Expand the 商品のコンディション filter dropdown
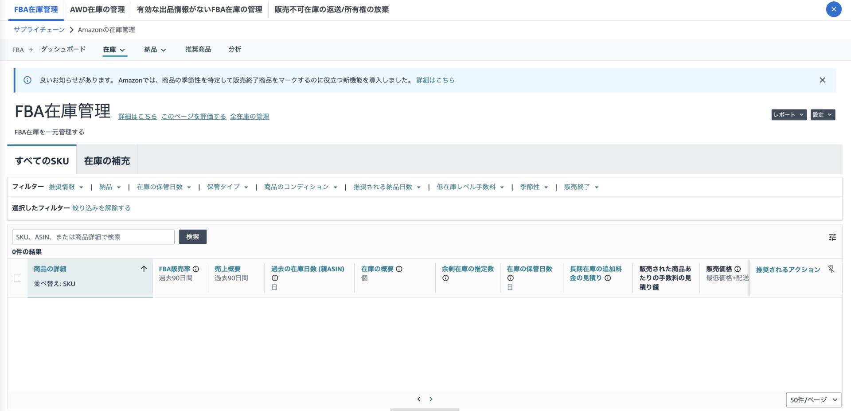Image resolution: width=851 pixels, height=411 pixels. [301, 187]
